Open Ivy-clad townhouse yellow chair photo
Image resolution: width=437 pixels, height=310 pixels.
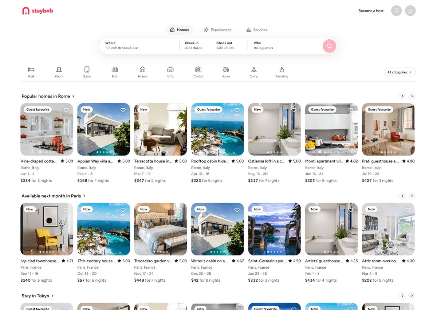pos(47,229)
